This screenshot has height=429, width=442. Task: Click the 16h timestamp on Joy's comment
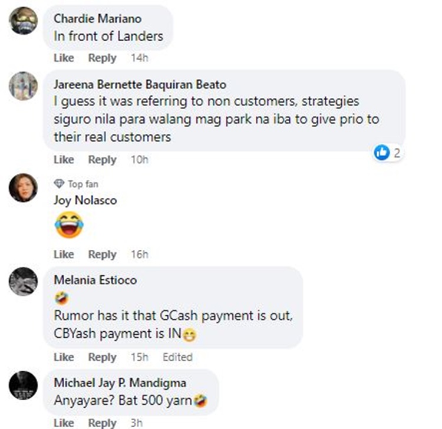pos(140,254)
